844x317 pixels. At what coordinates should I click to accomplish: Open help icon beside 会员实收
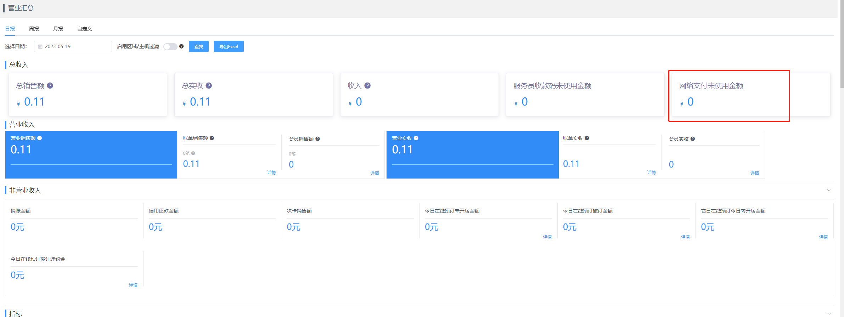click(x=693, y=139)
